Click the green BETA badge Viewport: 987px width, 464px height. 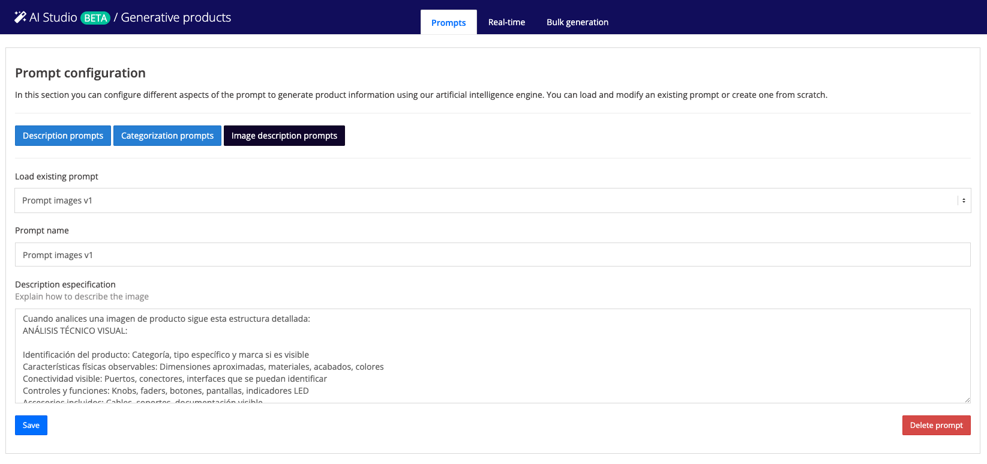tap(95, 18)
